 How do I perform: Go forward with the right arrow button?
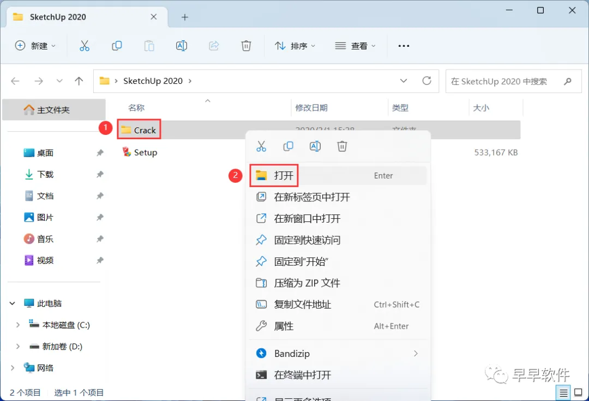[x=39, y=81]
